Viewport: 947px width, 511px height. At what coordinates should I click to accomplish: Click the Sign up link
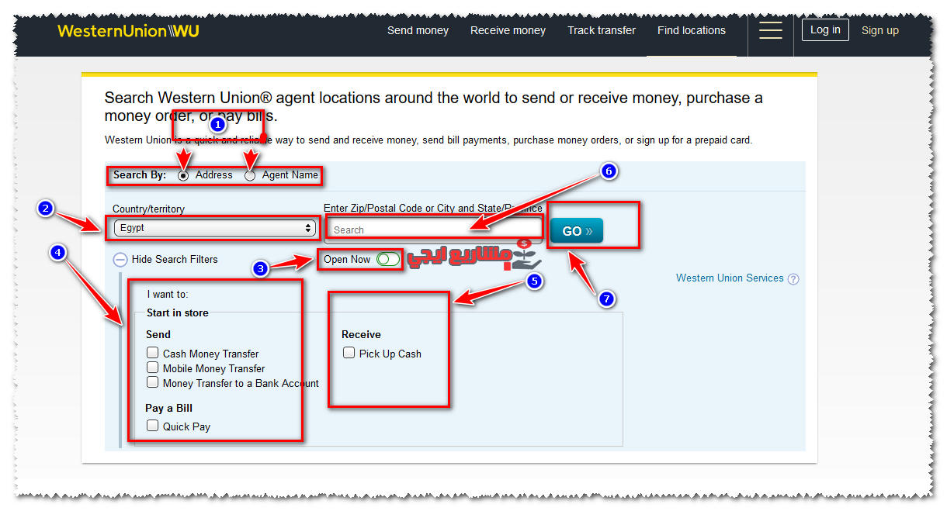(x=880, y=30)
